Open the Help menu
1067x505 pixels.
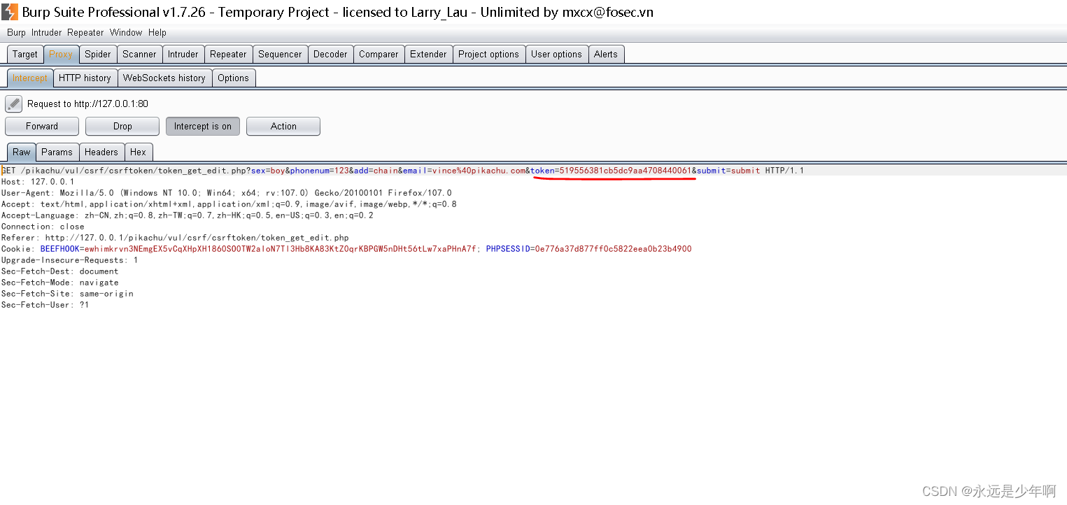pyautogui.click(x=157, y=32)
